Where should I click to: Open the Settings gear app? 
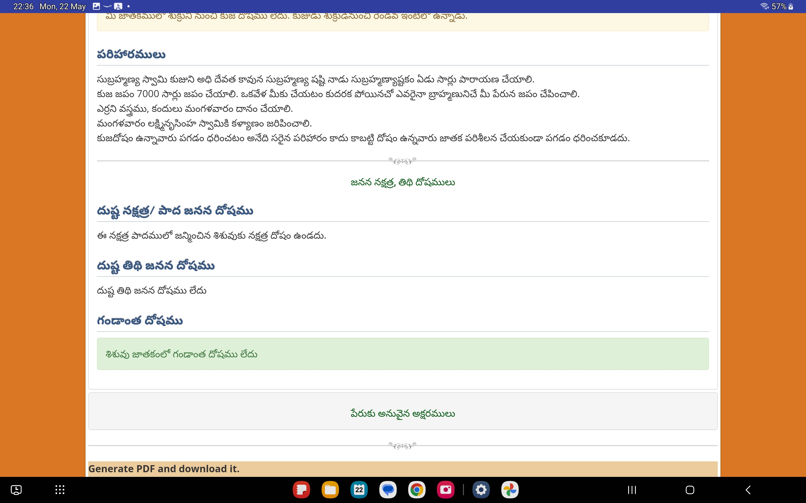[x=481, y=490]
